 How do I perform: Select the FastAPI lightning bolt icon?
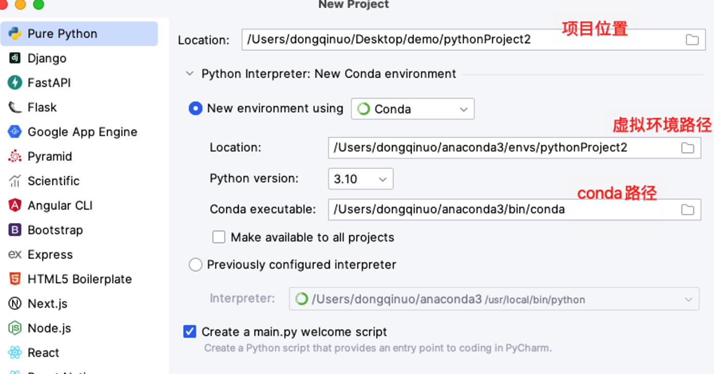tap(15, 83)
